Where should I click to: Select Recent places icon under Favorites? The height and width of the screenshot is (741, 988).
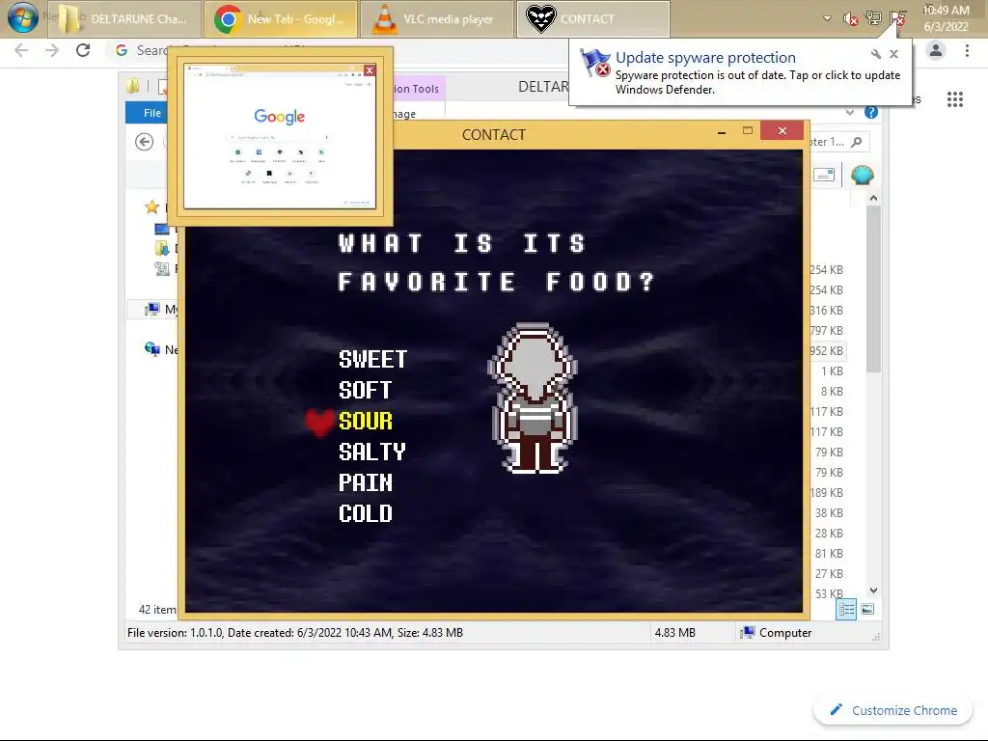point(162,269)
